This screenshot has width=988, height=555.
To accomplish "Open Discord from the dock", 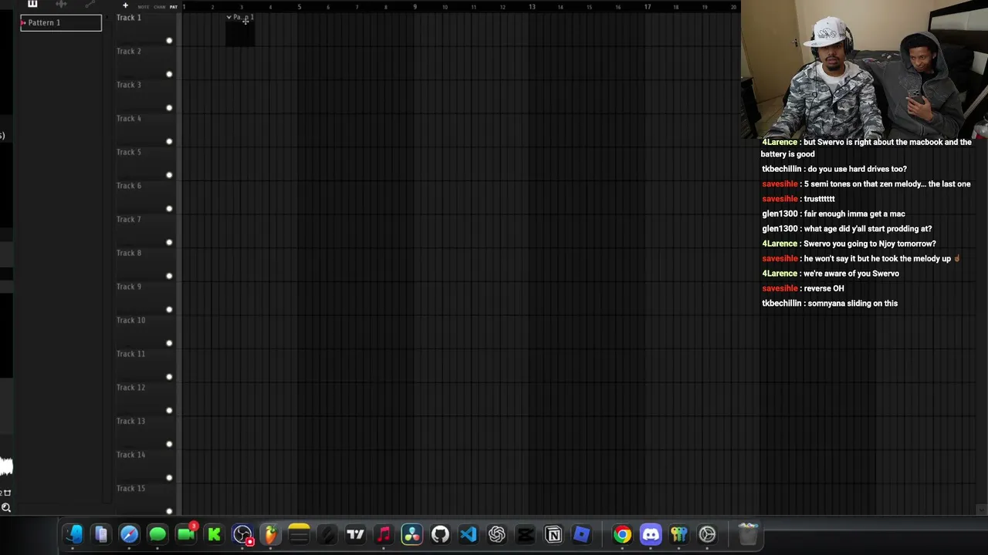I will click(x=651, y=534).
